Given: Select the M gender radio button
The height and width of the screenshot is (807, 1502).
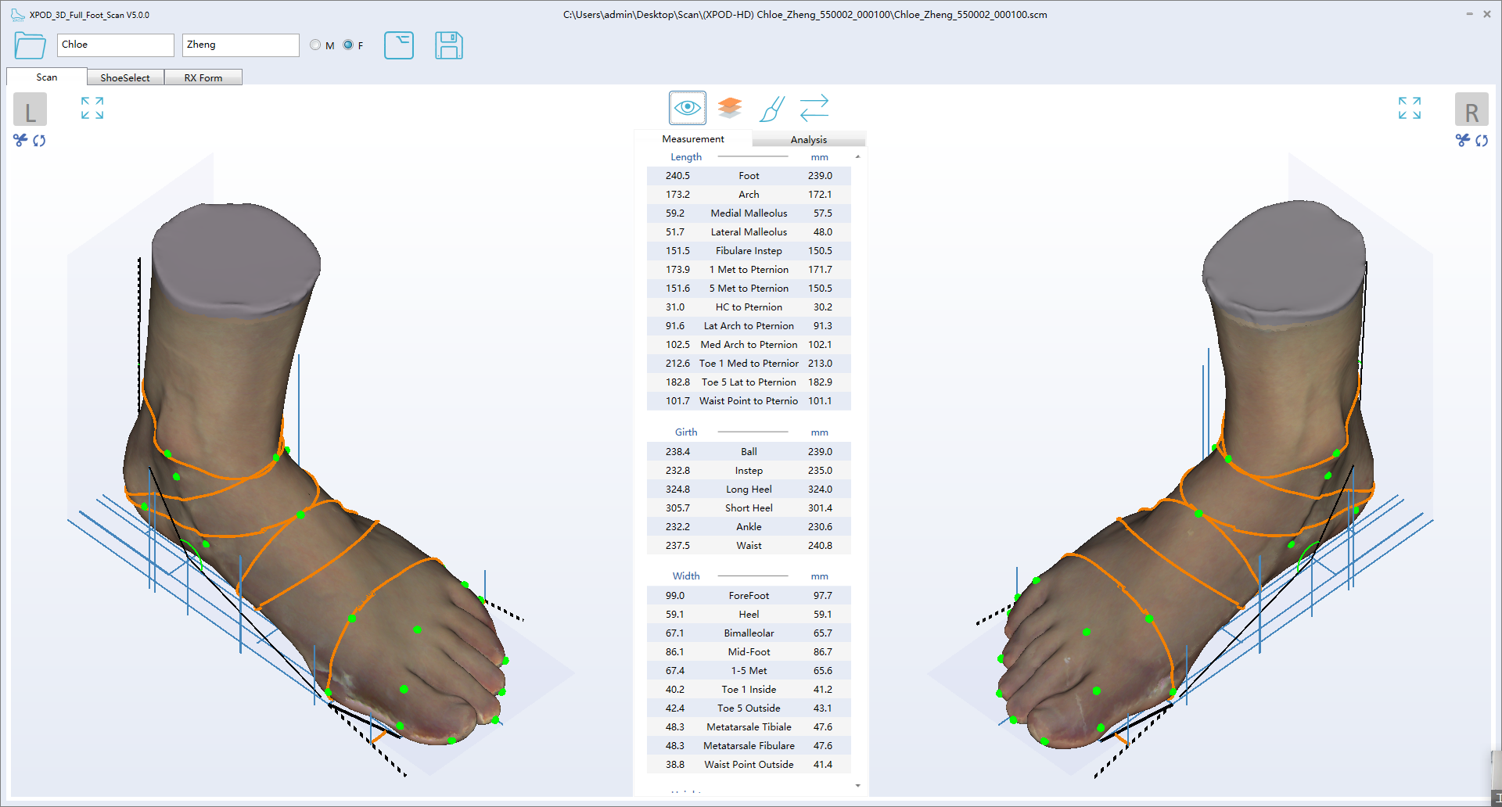Looking at the screenshot, I should [315, 45].
